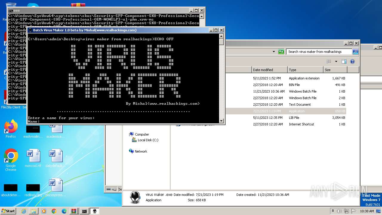The height and width of the screenshot is (215, 382).
Task: Select the dailydefault desktop document
Action: coord(56,158)
